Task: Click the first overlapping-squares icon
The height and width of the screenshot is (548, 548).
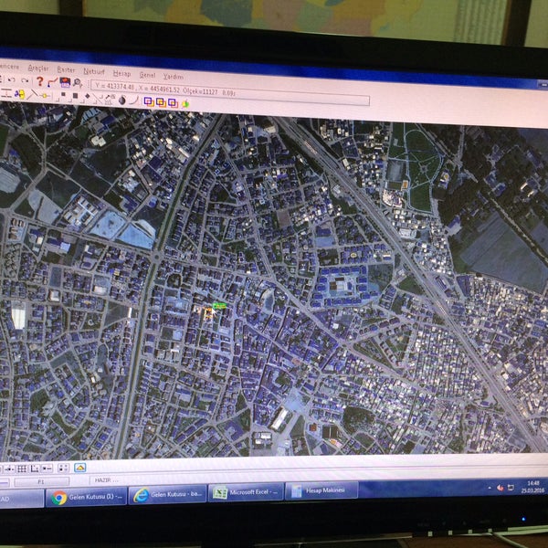Action: [149, 101]
